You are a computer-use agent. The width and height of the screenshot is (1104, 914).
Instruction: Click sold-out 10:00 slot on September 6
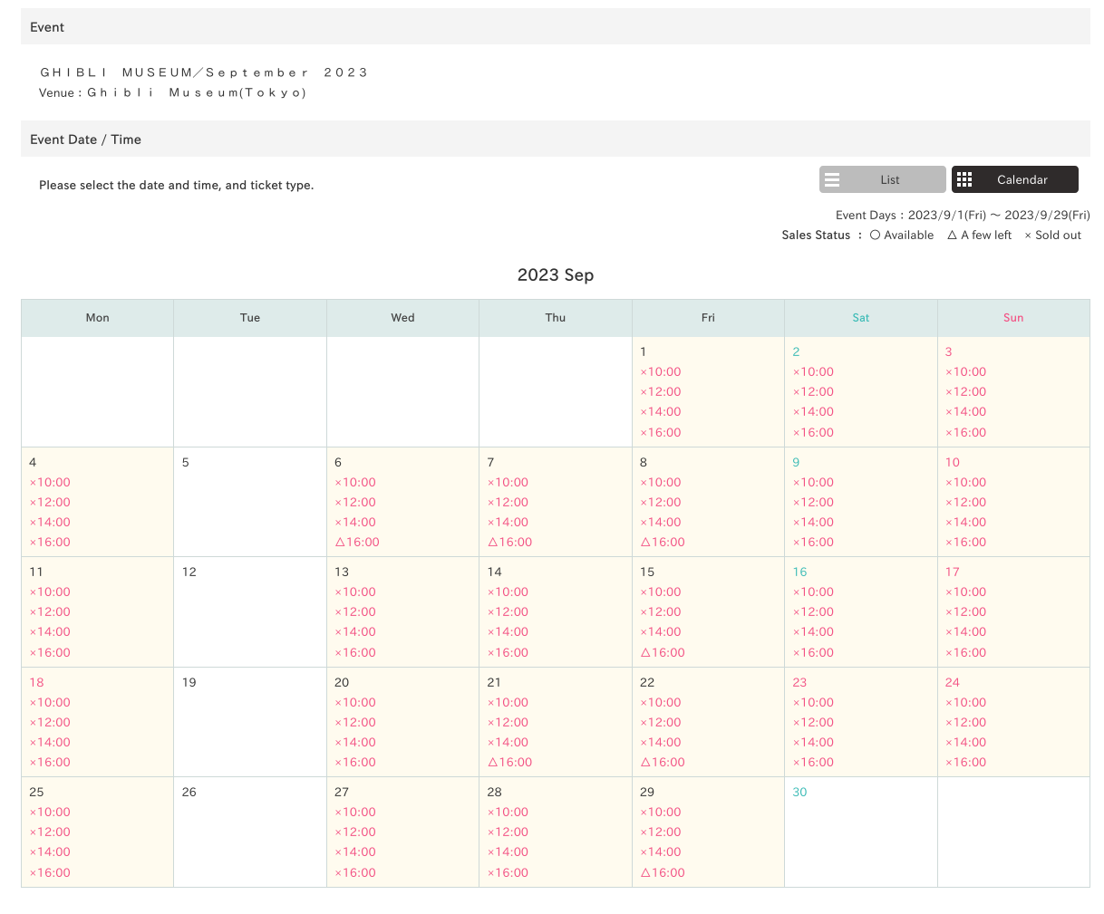tap(355, 482)
